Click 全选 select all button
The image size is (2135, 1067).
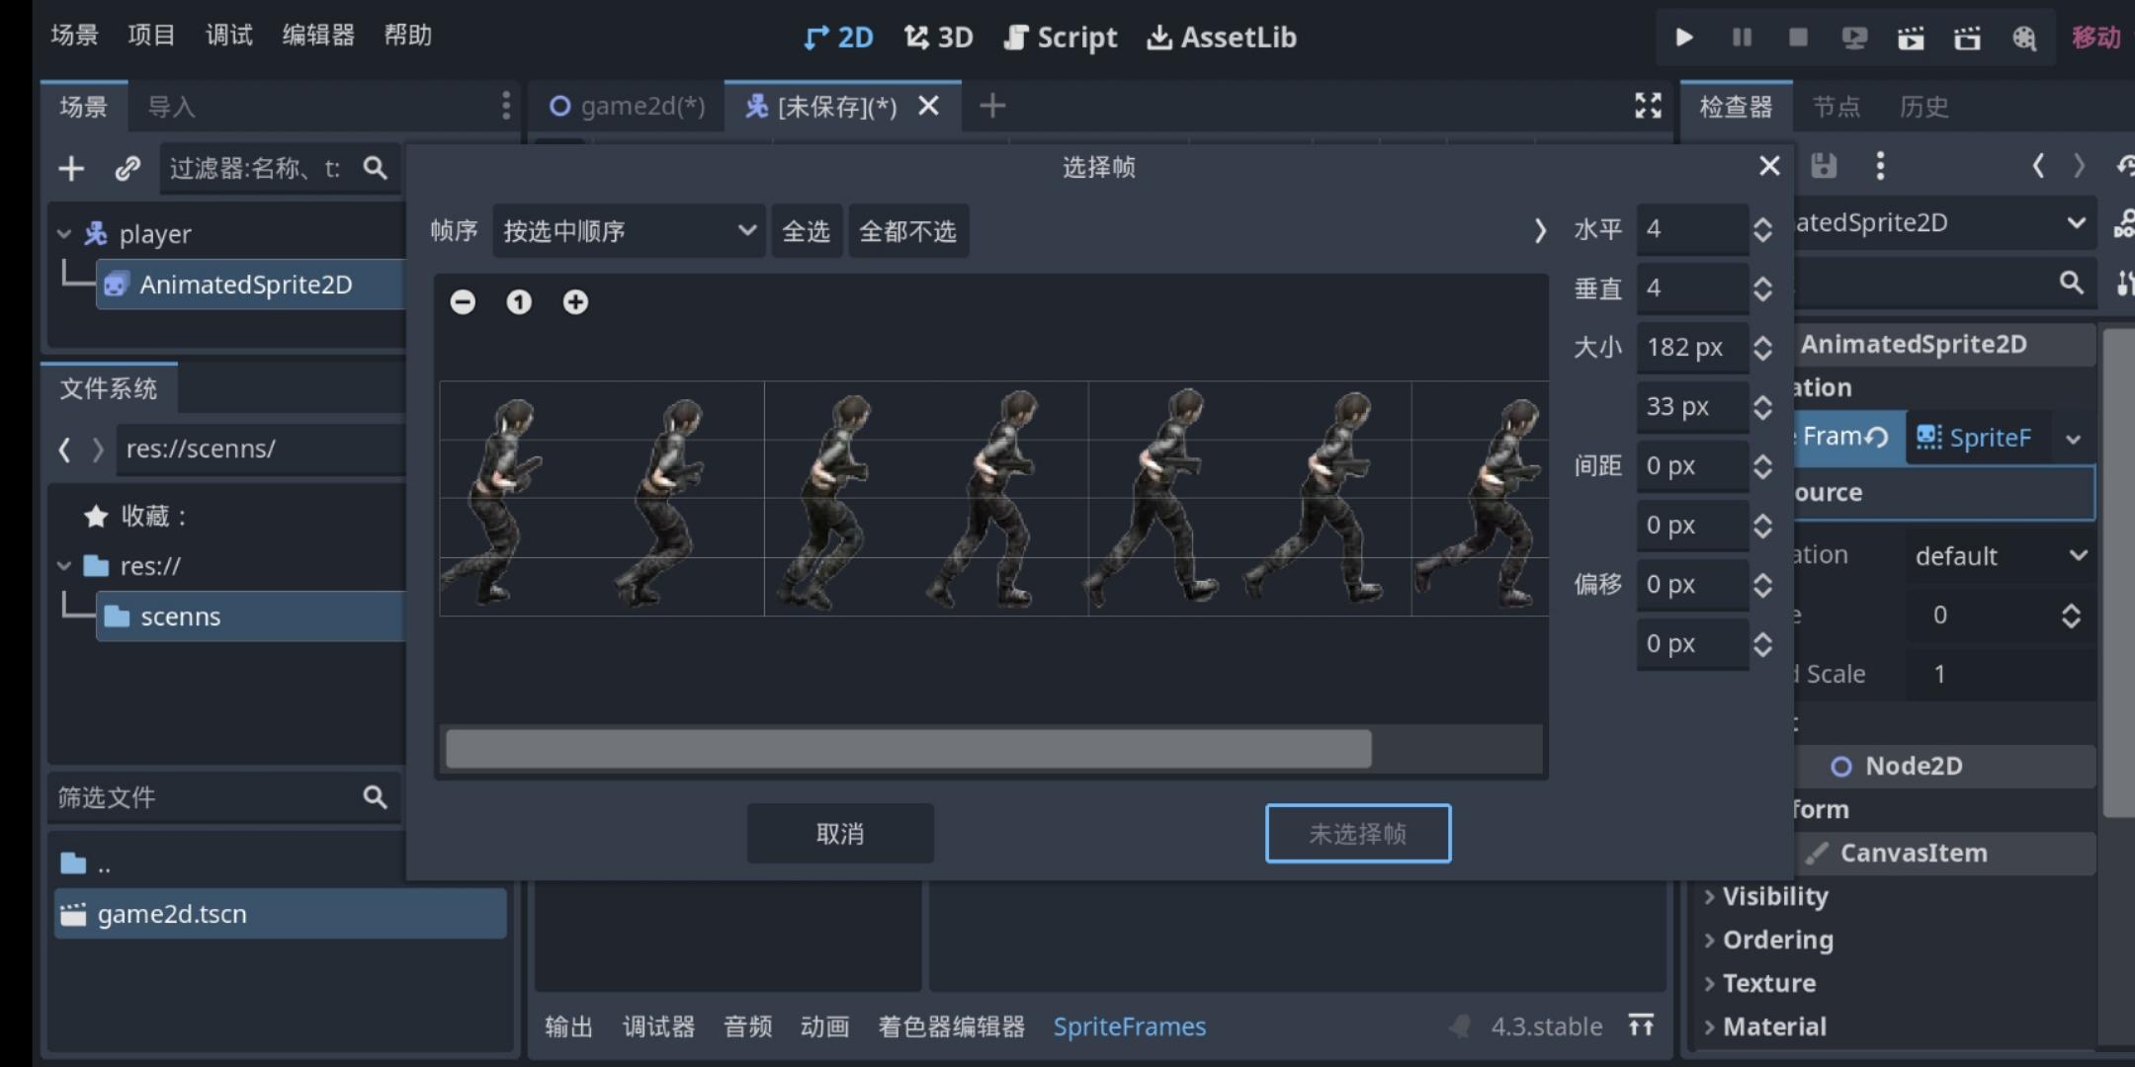coord(807,231)
